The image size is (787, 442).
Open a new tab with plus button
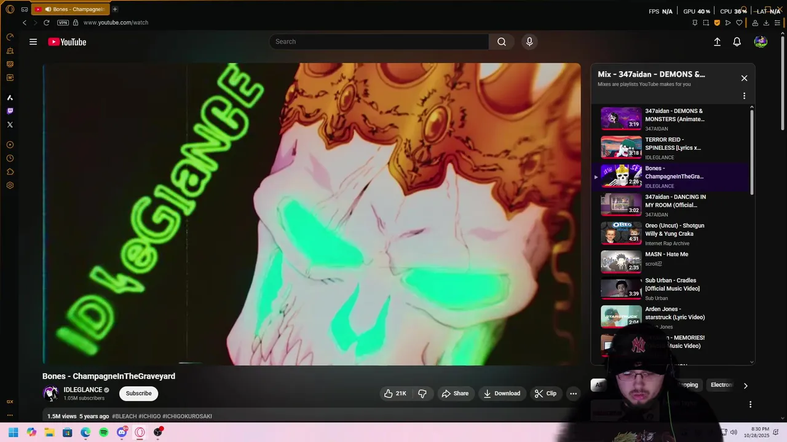pyautogui.click(x=115, y=9)
